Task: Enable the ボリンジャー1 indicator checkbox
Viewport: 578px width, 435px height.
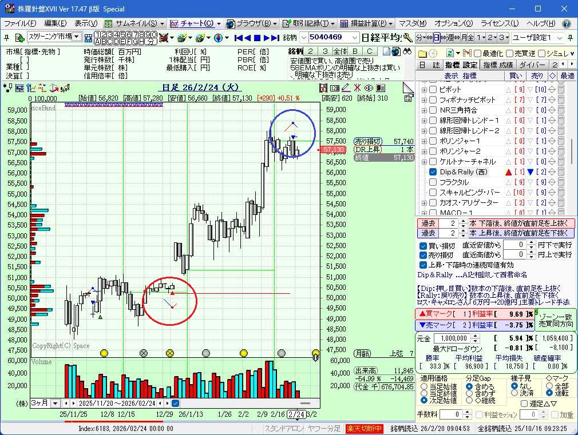Action: [433, 141]
